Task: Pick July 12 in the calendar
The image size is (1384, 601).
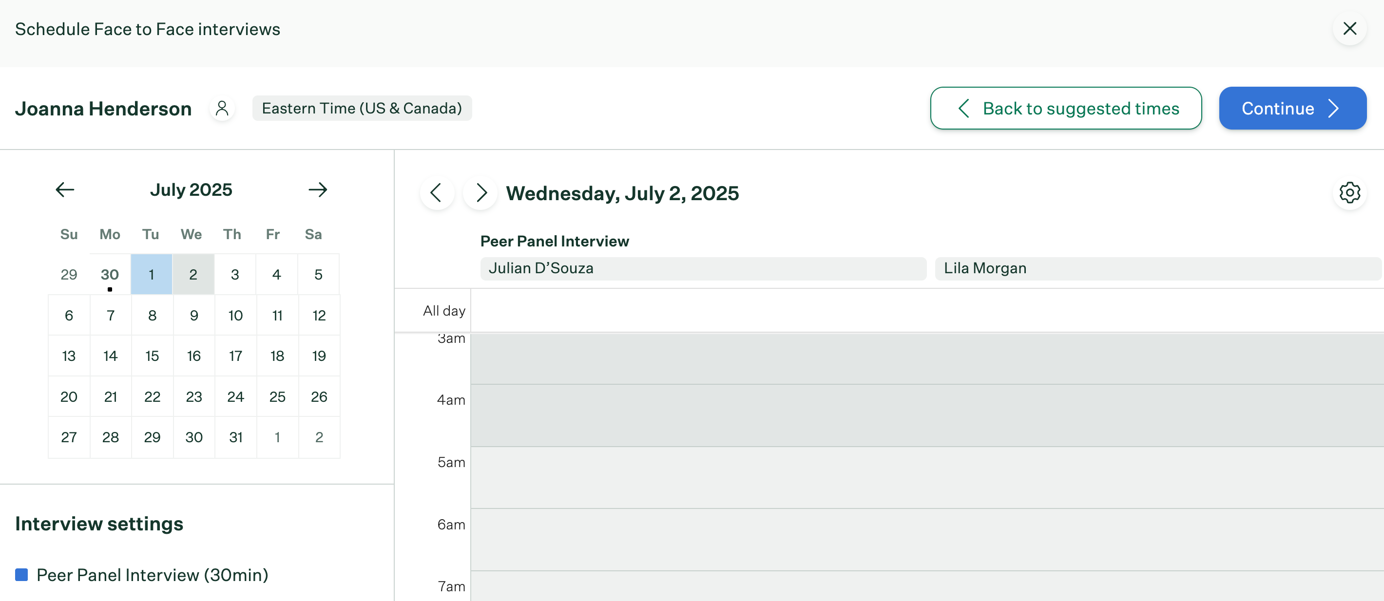Action: click(x=319, y=315)
